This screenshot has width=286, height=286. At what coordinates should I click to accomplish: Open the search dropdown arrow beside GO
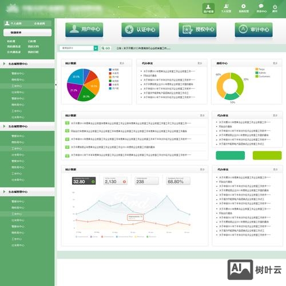tap(96, 48)
